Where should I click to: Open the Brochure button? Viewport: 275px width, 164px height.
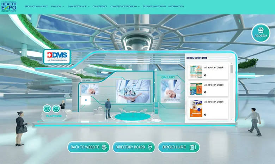[179, 147]
